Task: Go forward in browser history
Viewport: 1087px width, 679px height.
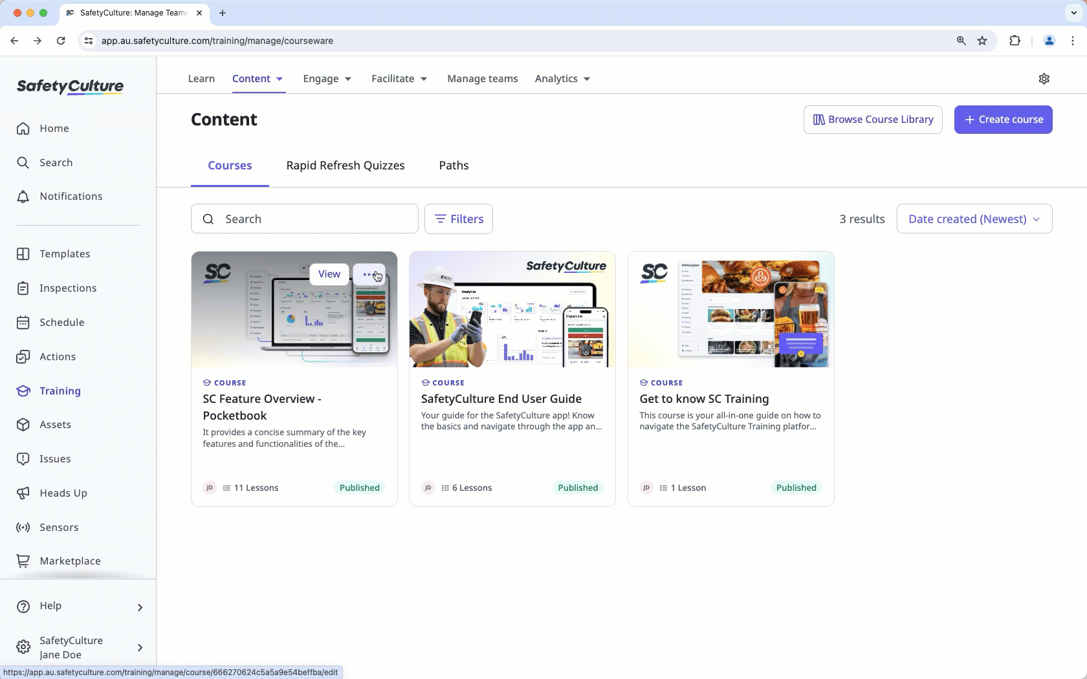Action: pos(38,41)
